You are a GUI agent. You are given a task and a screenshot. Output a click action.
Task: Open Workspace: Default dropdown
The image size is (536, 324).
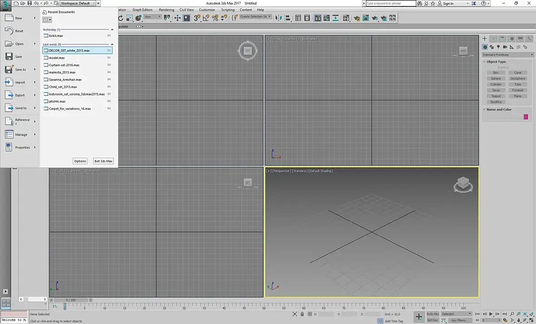(x=77, y=3)
